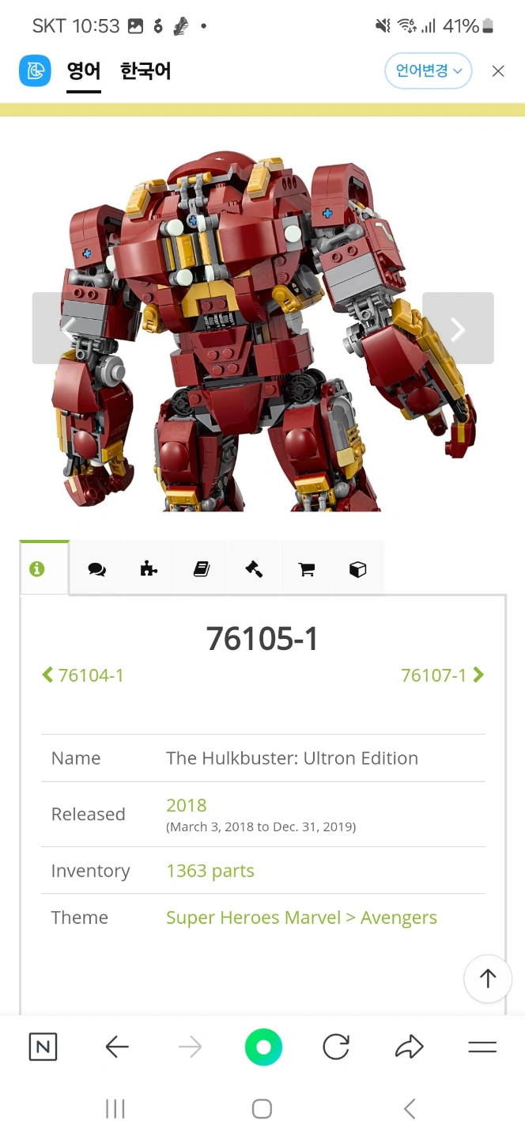525x1140 pixels.
Task: Show previous set image with left chevron
Action: tap(68, 329)
